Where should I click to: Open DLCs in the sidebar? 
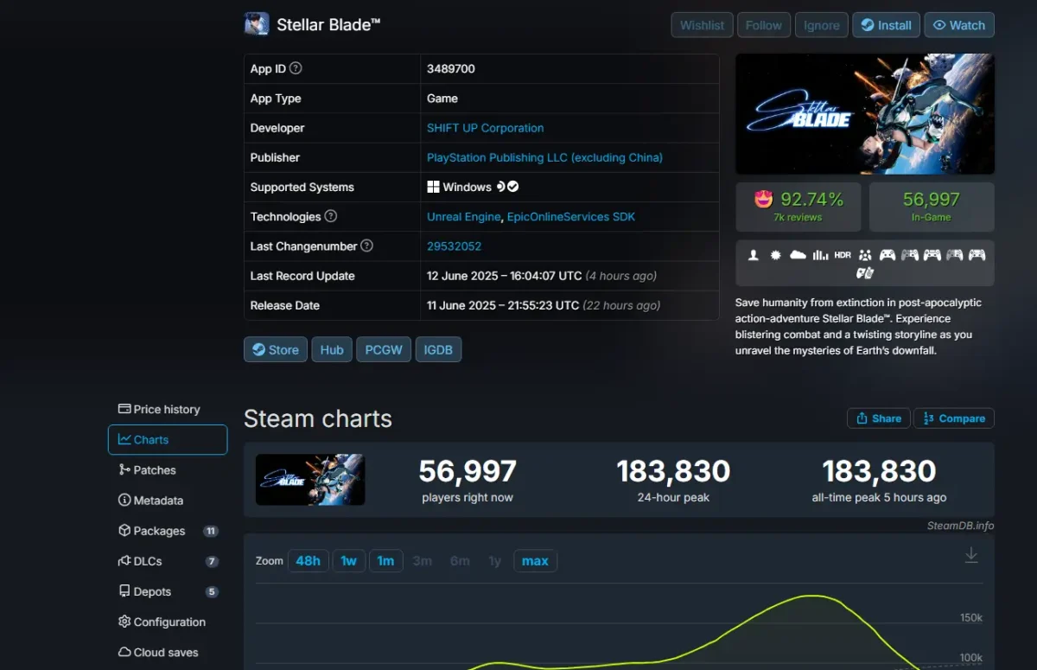(x=167, y=561)
